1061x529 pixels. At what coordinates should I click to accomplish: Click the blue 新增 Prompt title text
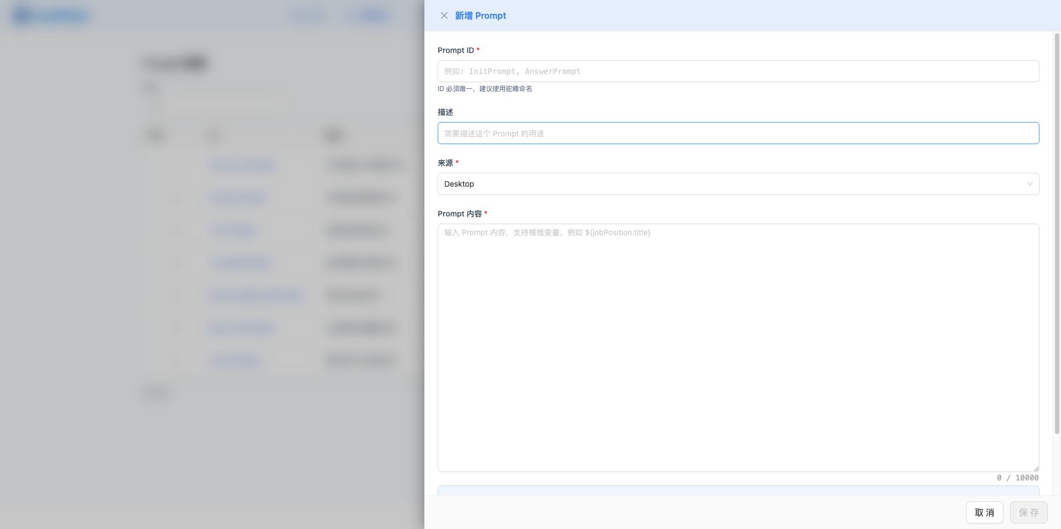480,15
